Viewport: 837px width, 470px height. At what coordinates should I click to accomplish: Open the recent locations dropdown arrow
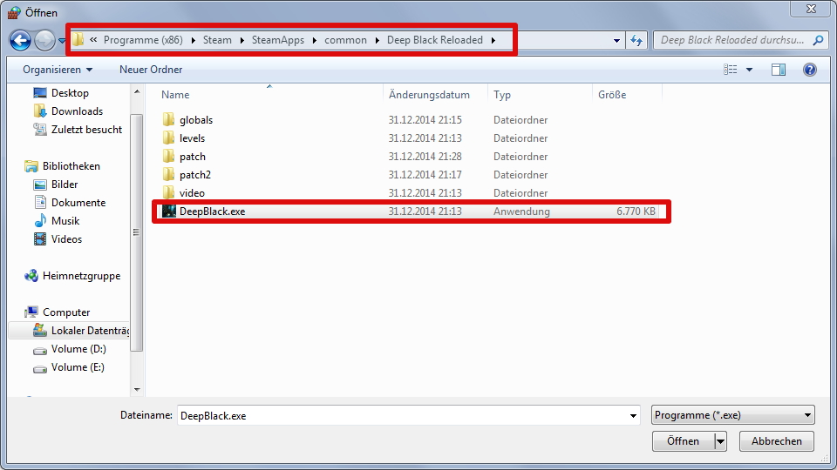point(62,41)
